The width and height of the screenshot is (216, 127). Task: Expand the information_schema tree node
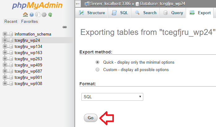pyautogui.click(x=5, y=34)
